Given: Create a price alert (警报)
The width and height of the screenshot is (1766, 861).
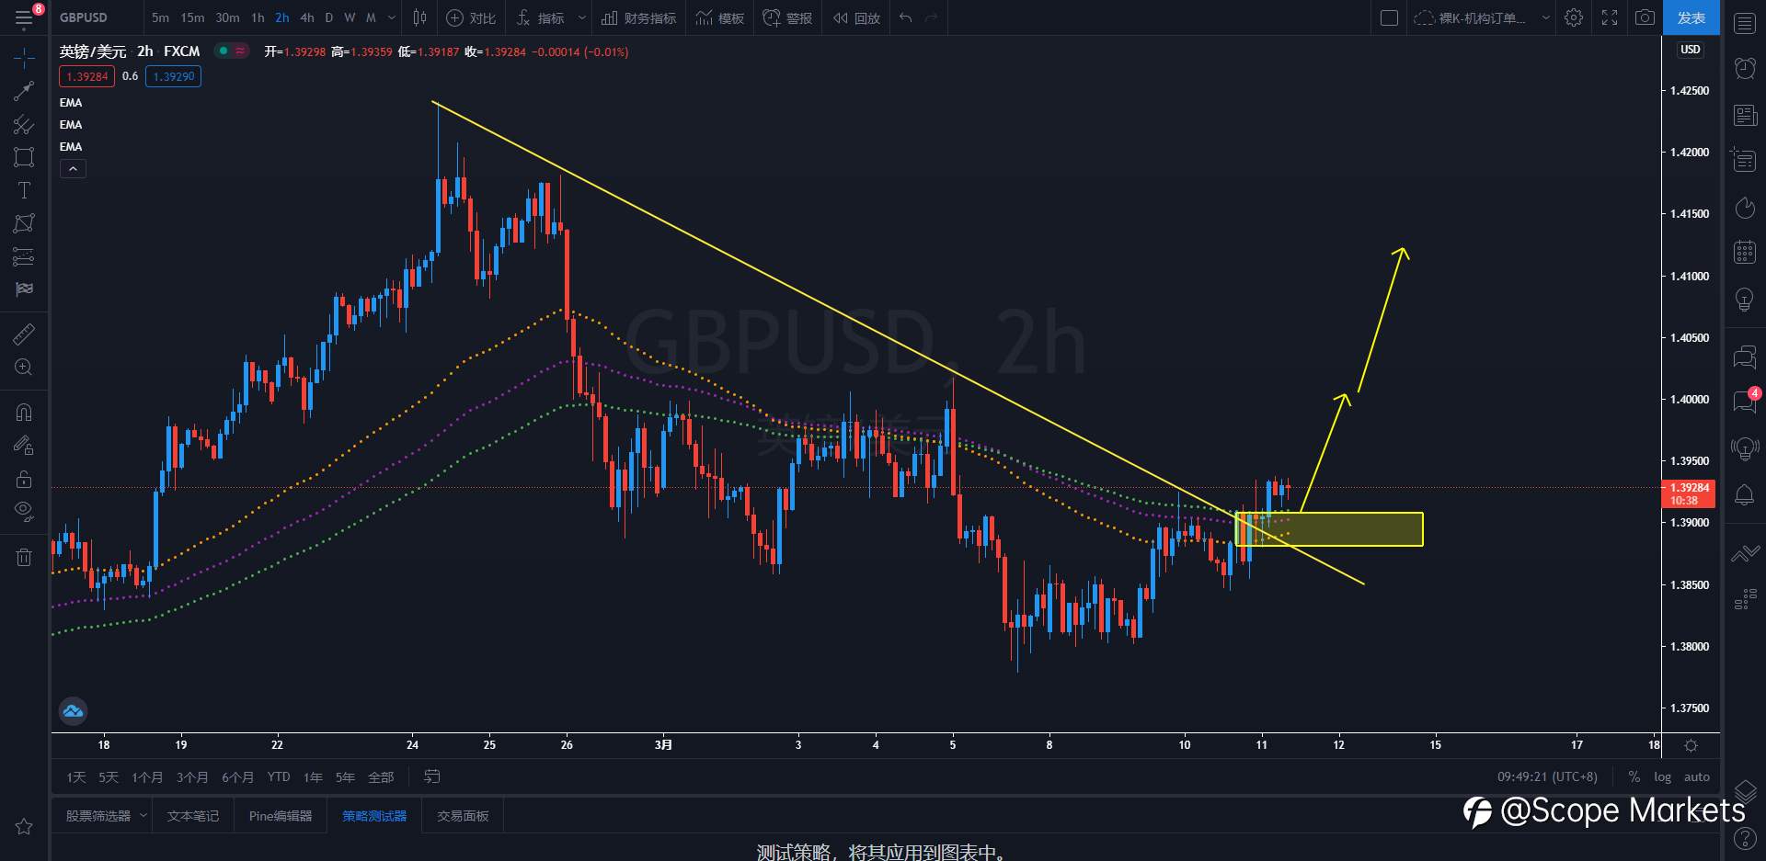Looking at the screenshot, I should pyautogui.click(x=788, y=17).
